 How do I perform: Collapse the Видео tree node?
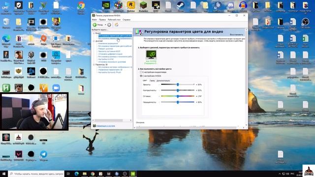pos(94,33)
